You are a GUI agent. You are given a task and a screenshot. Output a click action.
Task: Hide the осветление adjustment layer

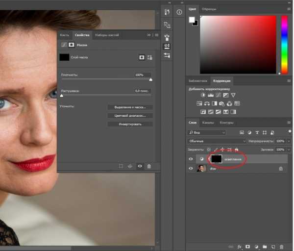tap(191, 159)
